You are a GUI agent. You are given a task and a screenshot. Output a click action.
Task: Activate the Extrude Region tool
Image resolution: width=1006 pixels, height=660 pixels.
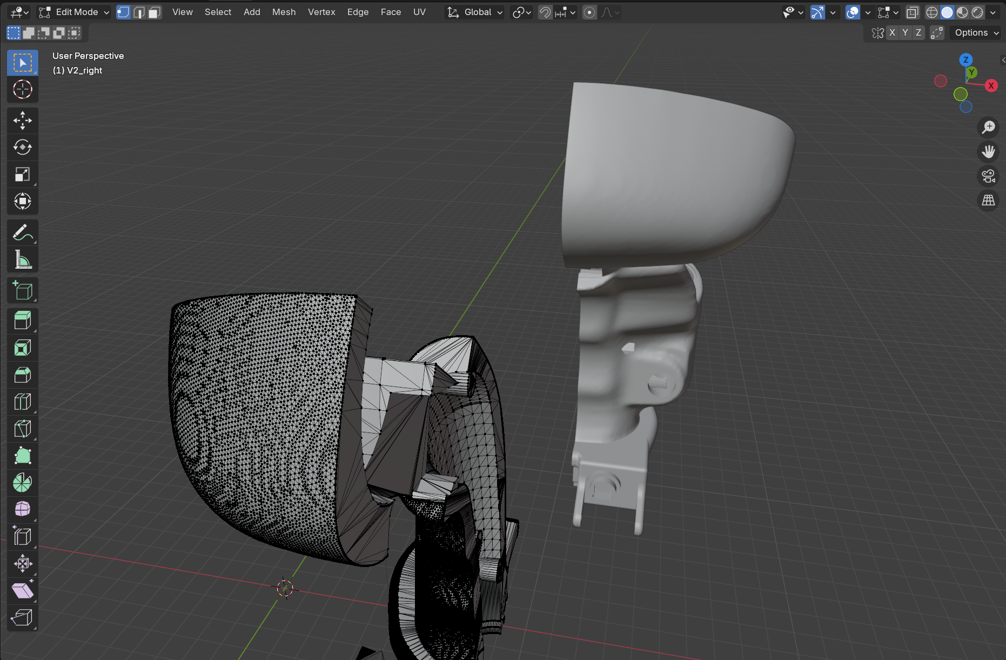click(x=22, y=321)
